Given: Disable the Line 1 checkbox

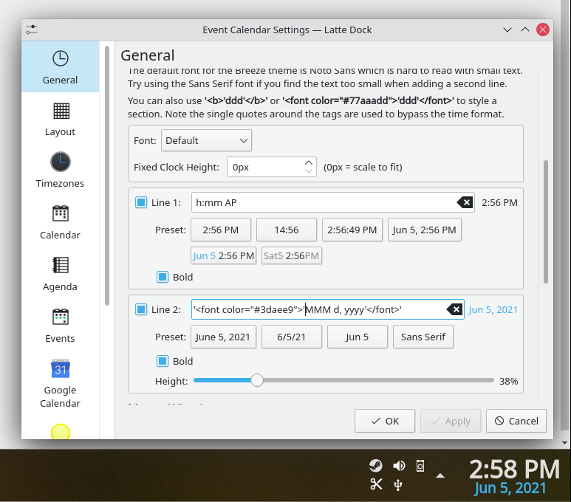Looking at the screenshot, I should (x=141, y=202).
